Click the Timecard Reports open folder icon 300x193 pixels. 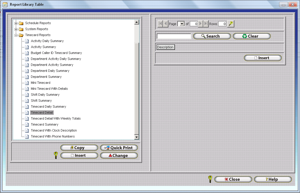click(21, 35)
